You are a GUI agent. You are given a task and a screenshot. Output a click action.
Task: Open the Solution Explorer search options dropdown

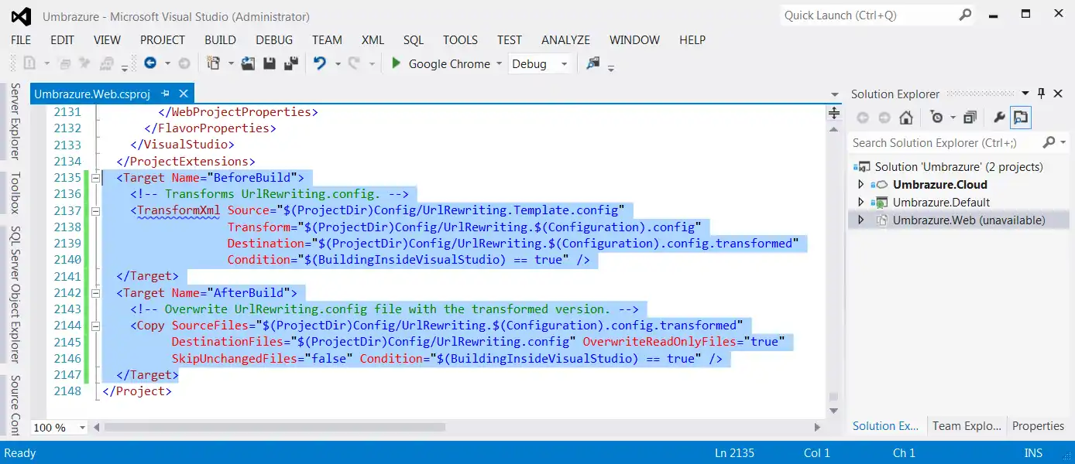coord(1064,142)
